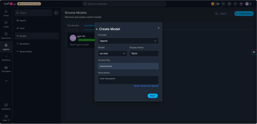This screenshot has width=257, height=124.
Task: Click the OpenAI gpt 4o model description
Action: pyautogui.click(x=79, y=44)
